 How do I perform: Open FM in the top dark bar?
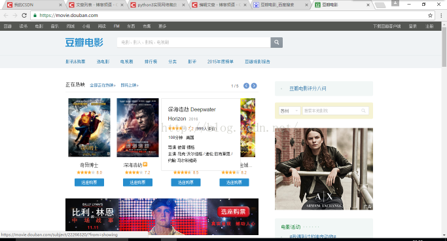116,26
